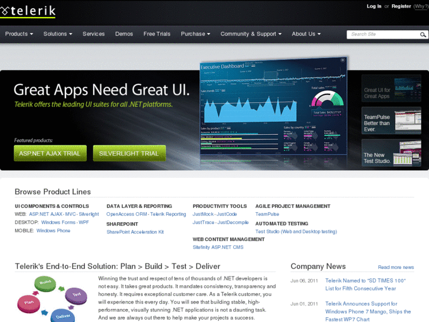Click the Register link
The height and width of the screenshot is (322, 429).
[401, 6]
